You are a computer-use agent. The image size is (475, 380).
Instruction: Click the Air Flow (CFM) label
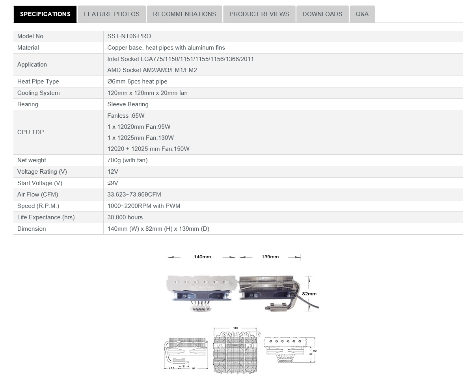tap(38, 195)
